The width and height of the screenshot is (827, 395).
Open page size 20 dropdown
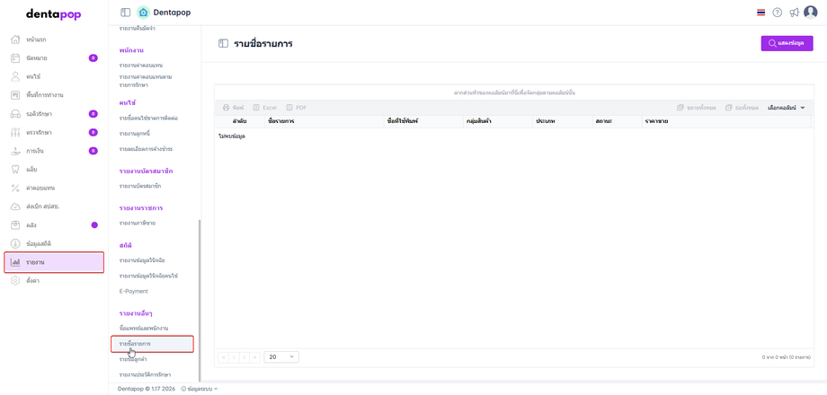(x=281, y=356)
